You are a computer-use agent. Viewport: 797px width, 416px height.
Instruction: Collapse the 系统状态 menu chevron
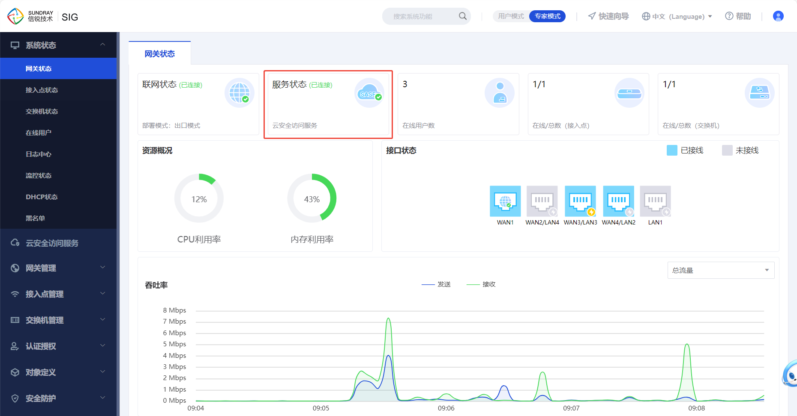point(102,44)
